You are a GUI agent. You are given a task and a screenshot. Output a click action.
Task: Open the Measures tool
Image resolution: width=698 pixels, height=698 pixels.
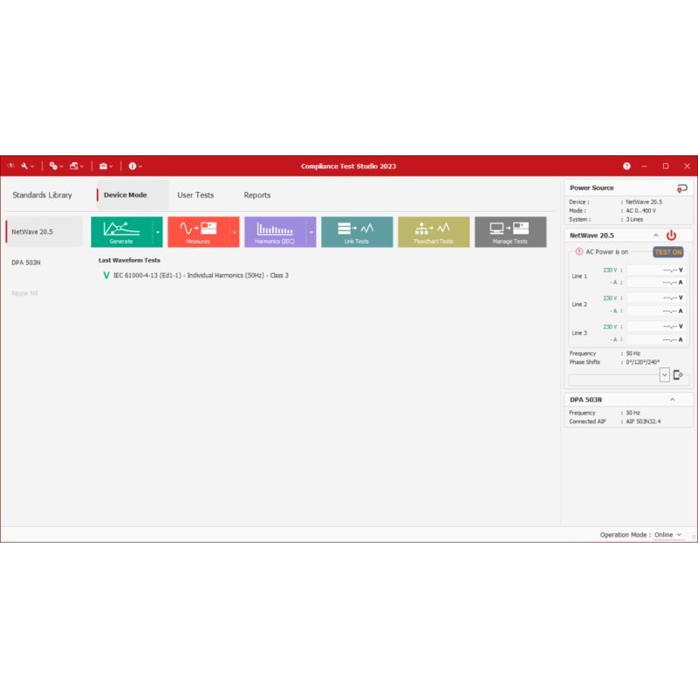[199, 231]
